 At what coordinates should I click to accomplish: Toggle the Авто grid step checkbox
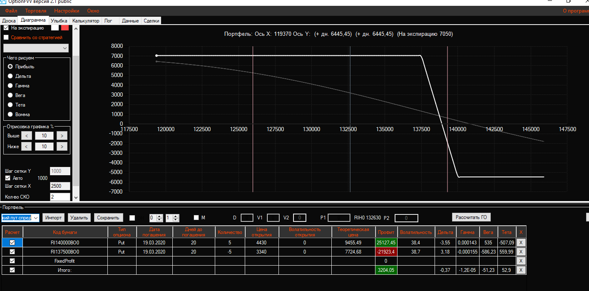(x=7, y=178)
